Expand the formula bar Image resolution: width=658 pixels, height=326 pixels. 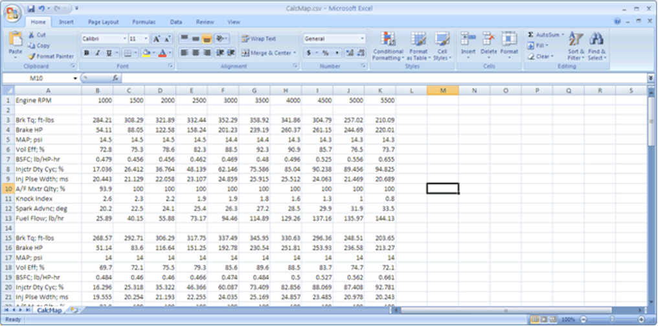(650, 78)
